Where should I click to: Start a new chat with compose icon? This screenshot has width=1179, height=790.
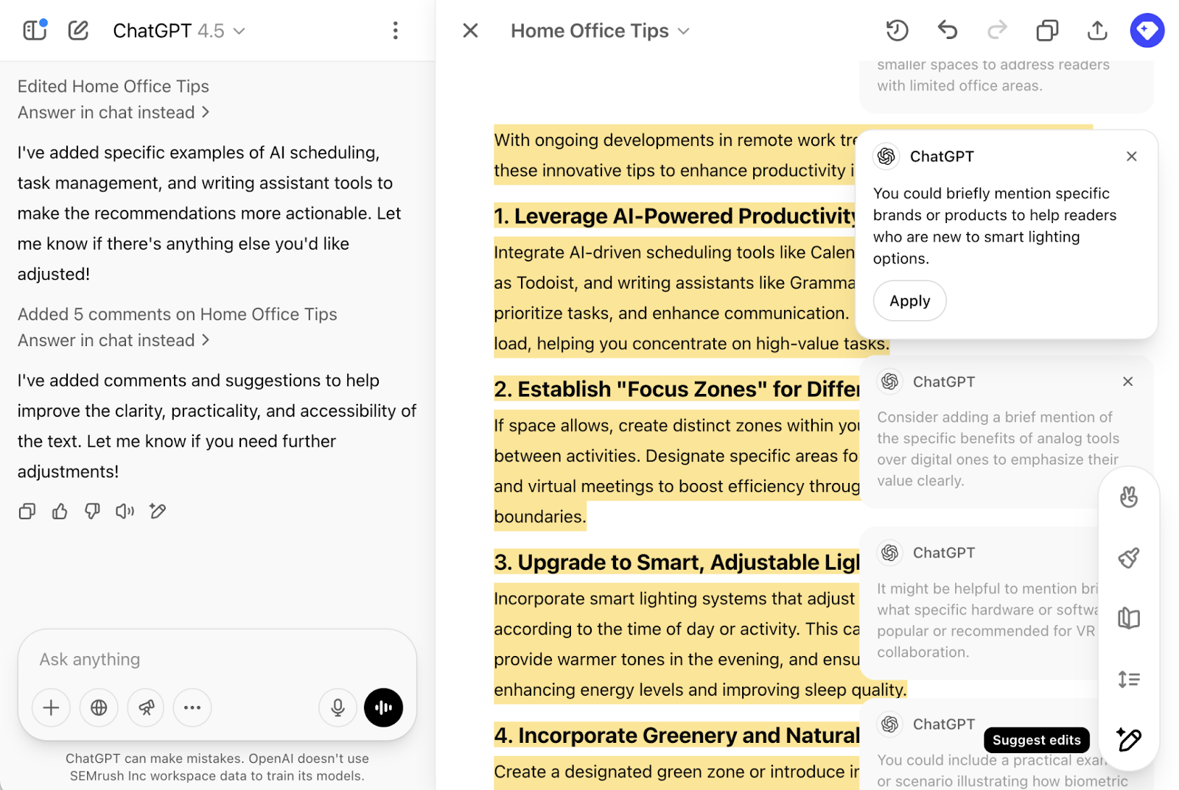(78, 30)
